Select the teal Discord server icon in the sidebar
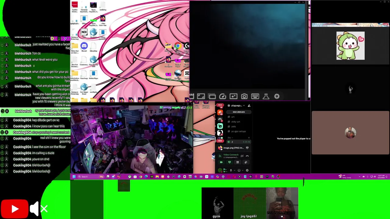This screenshot has width=390, height=219. pyautogui.click(x=220, y=126)
